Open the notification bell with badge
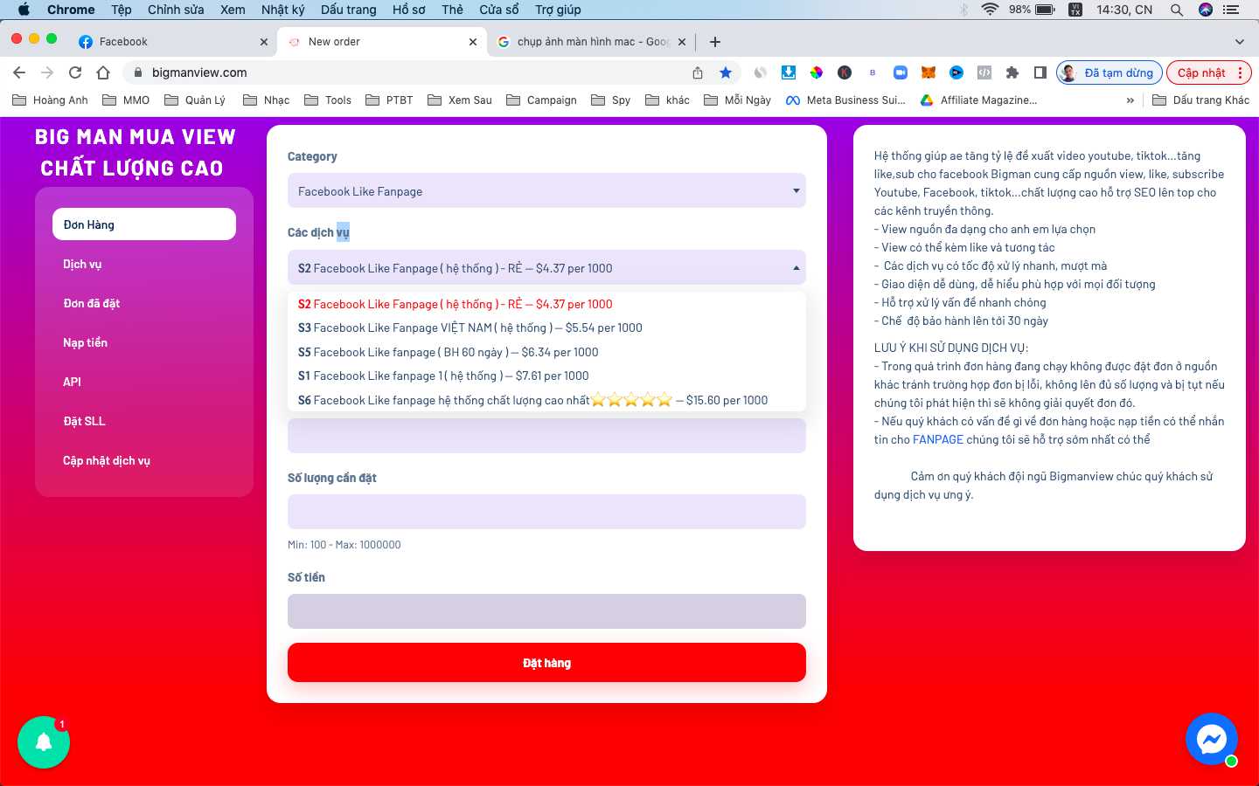The width and height of the screenshot is (1259, 786). (44, 742)
